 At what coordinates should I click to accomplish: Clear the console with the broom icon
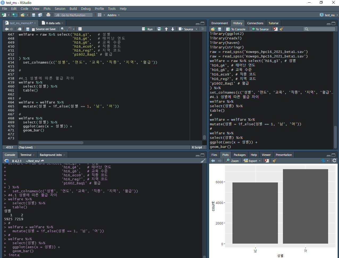pyautogui.click(x=203, y=161)
